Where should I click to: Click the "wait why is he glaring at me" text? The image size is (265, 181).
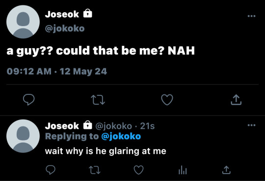pyautogui.click(x=106, y=151)
